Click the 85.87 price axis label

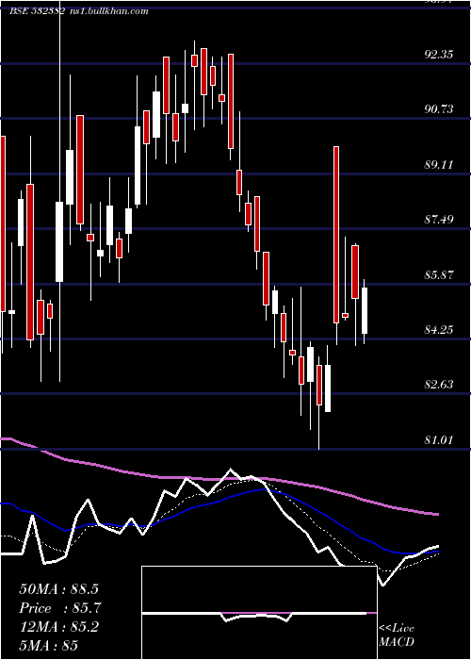pyautogui.click(x=439, y=275)
